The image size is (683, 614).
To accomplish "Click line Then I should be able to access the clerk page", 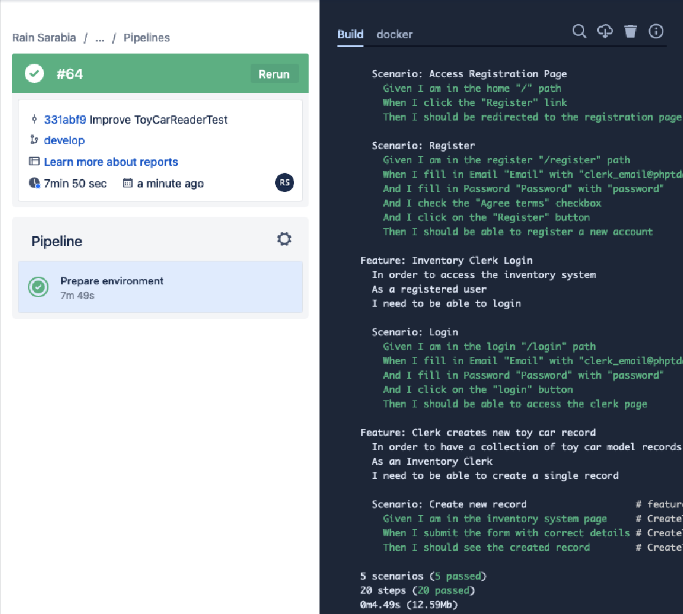I will [515, 404].
